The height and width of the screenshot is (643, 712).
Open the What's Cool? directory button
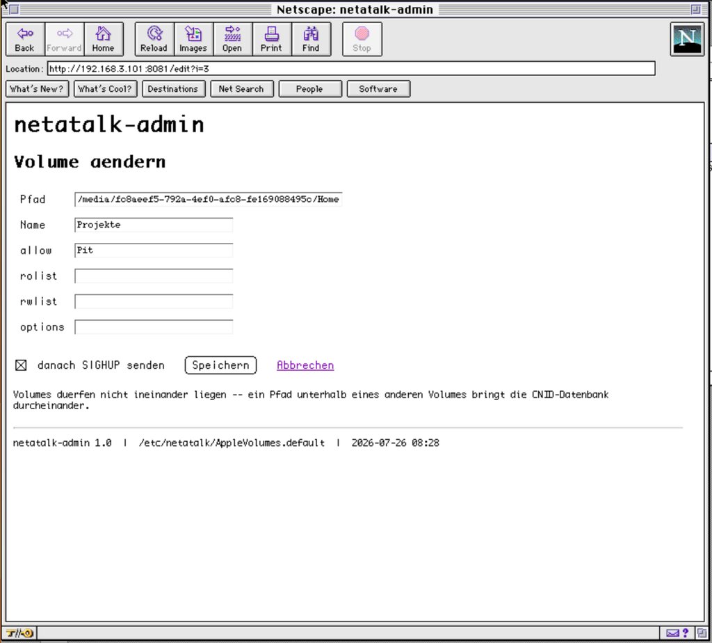(106, 88)
